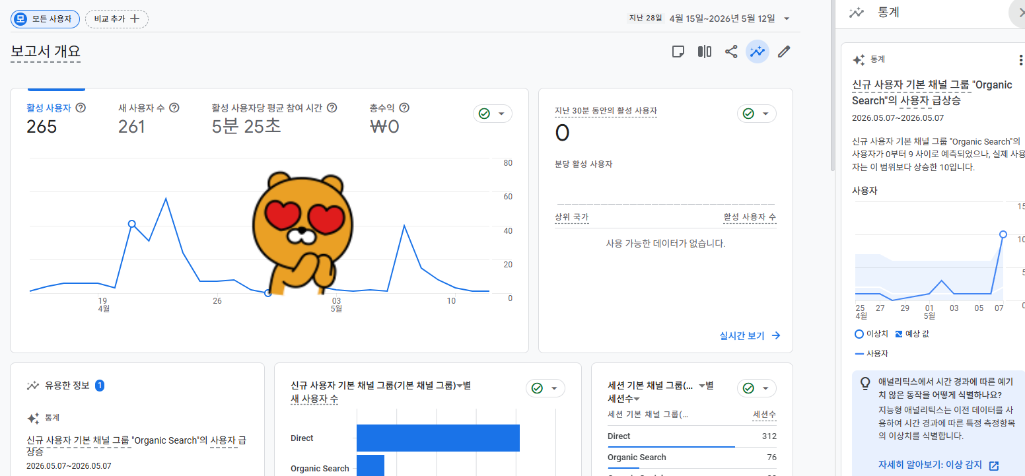Image resolution: width=1025 pixels, height=476 pixels.
Task: Click the trend icon beside 유용한 정보
Action: click(x=32, y=386)
